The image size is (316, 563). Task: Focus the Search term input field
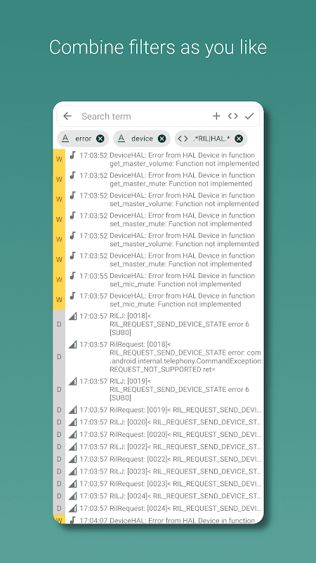(143, 116)
